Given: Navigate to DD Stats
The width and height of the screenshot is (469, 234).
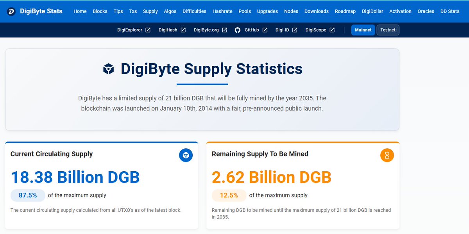Looking at the screenshot, I should point(450,11).
